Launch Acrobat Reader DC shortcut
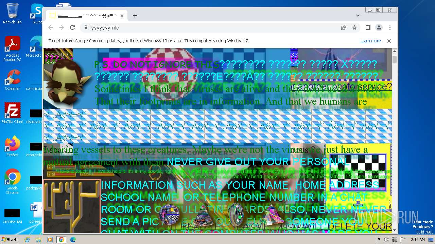Image resolution: width=435 pixels, height=244 pixels. click(x=12, y=49)
